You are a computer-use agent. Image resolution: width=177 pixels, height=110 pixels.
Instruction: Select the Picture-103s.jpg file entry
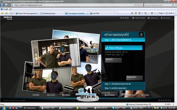point(124,48)
